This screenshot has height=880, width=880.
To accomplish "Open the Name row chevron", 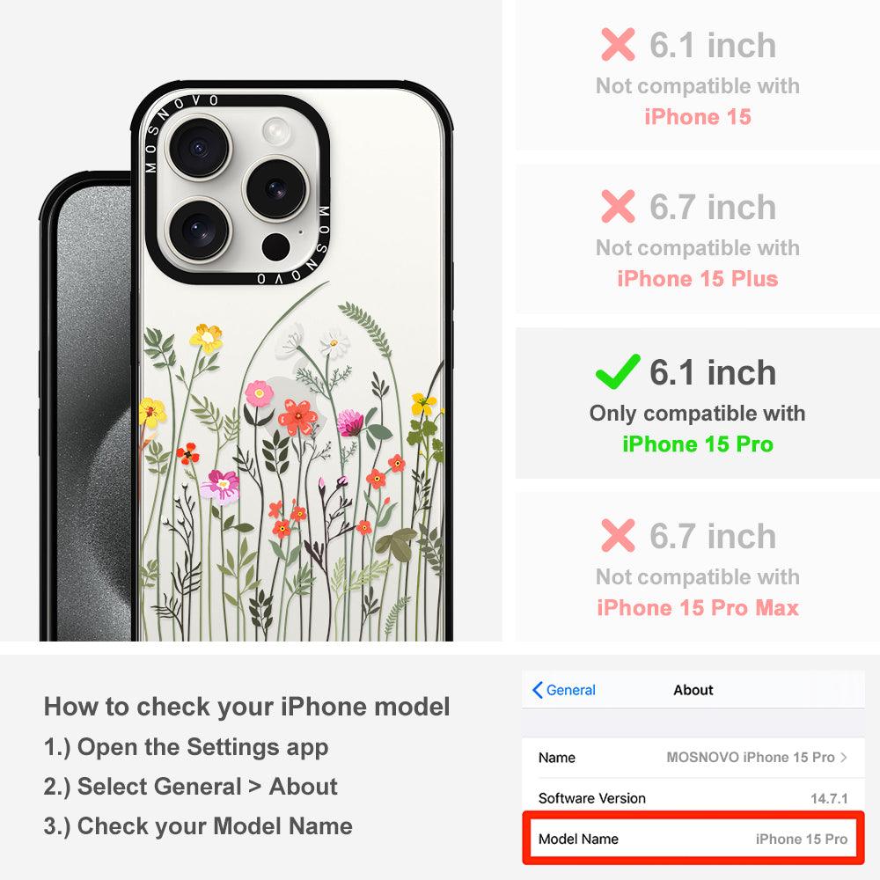I will tap(844, 757).
